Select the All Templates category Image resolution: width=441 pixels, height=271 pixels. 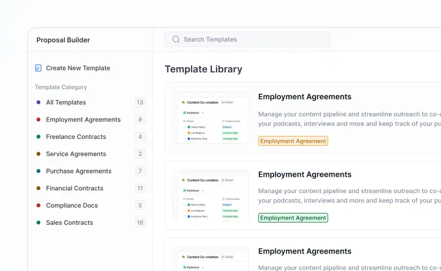(x=66, y=103)
